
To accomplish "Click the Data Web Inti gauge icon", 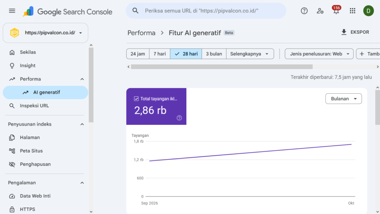I will click(12, 196).
